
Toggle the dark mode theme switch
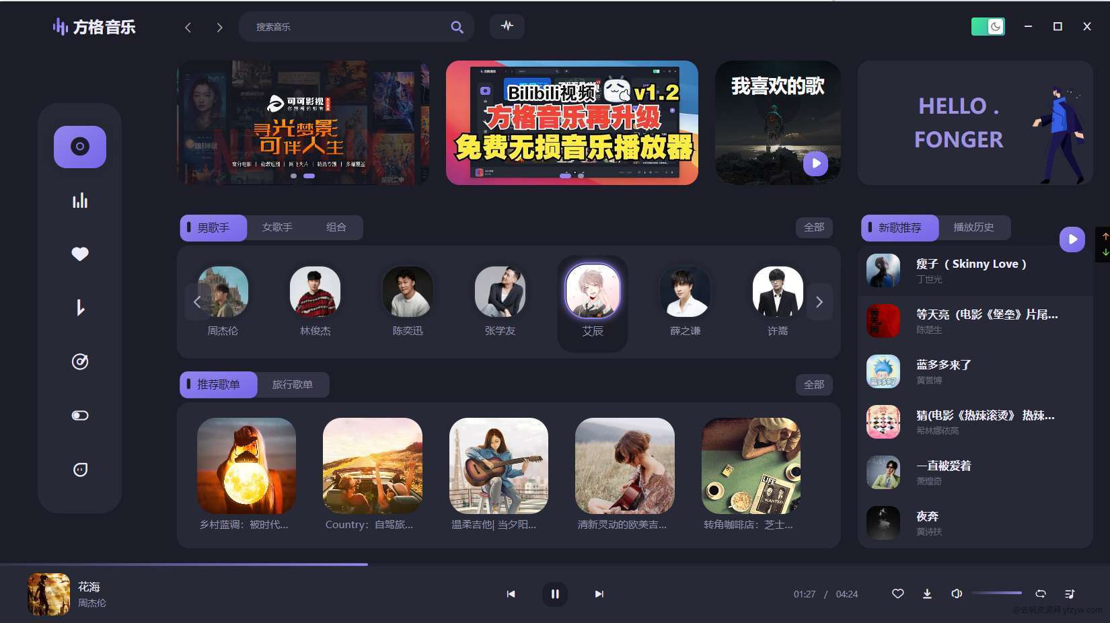pyautogui.click(x=988, y=26)
